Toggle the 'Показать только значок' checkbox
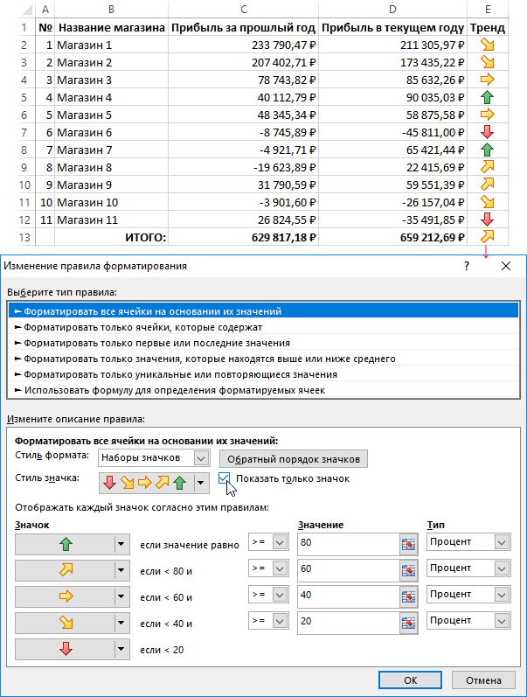This screenshot has width=527, height=697. click(225, 478)
